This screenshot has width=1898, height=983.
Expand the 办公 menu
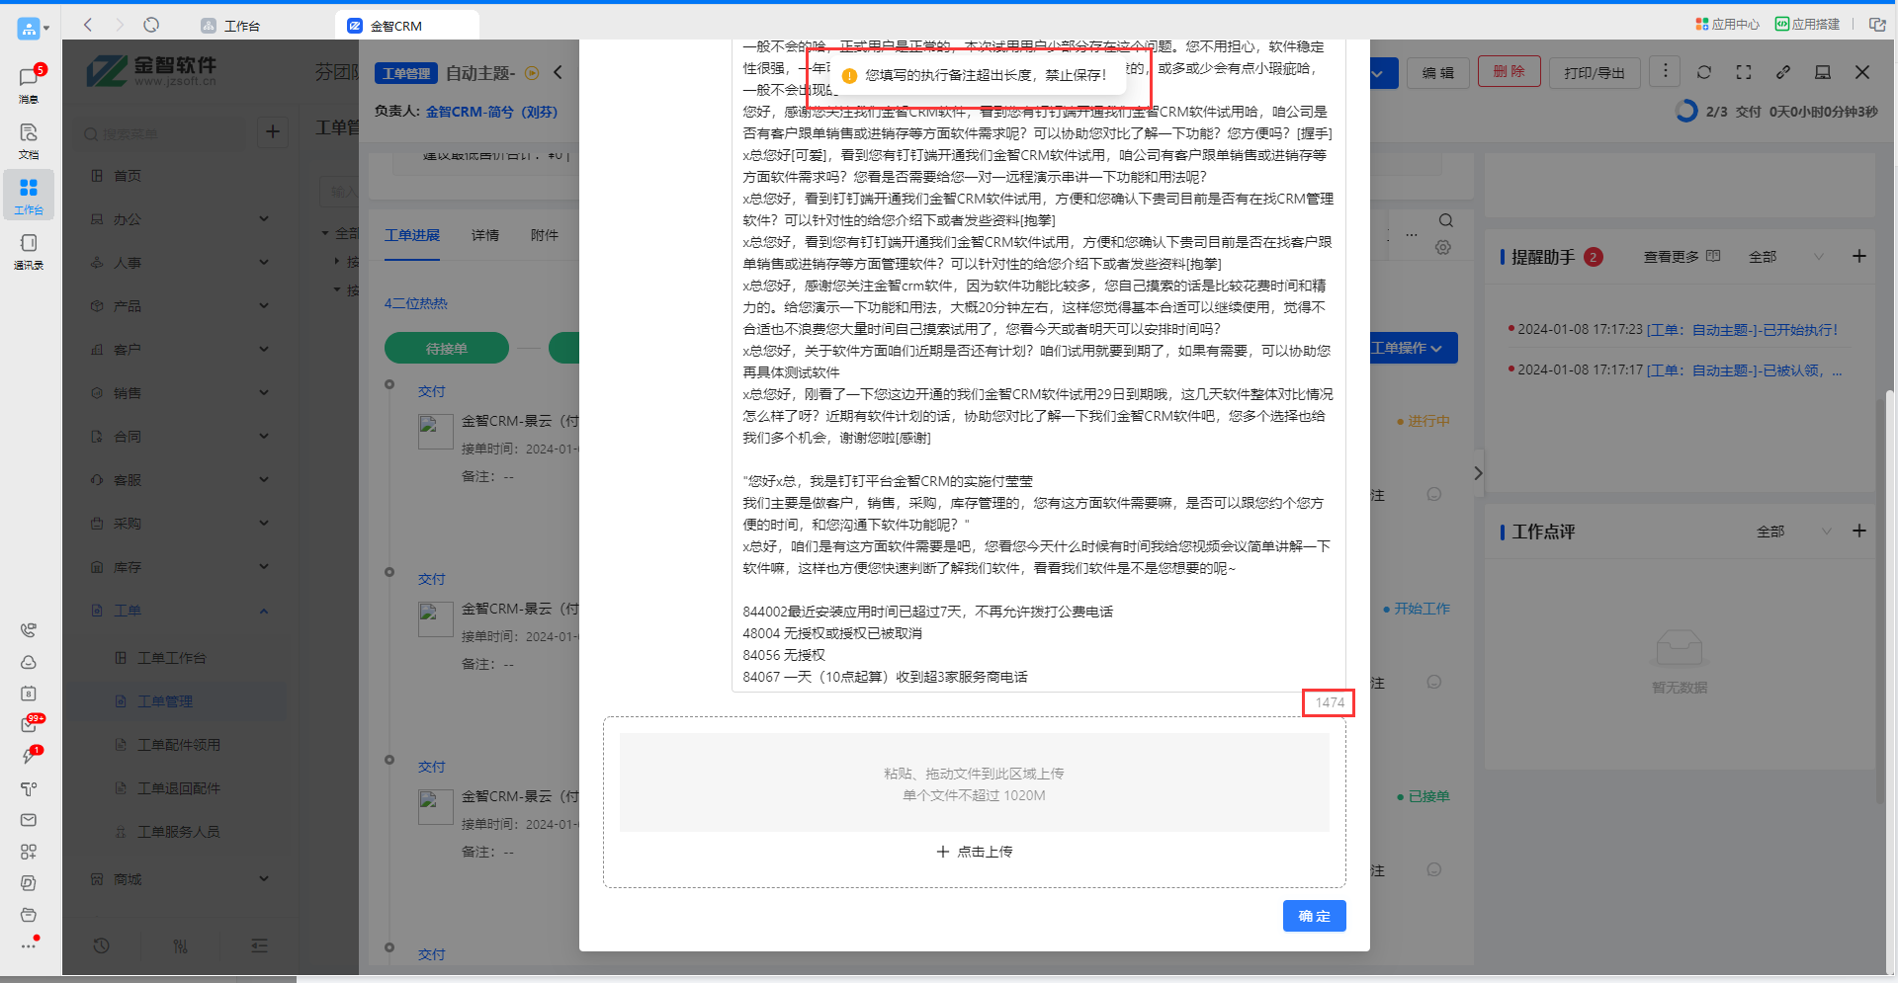(x=180, y=219)
